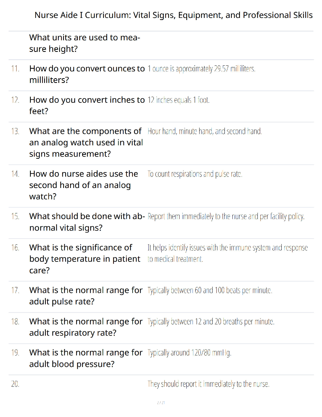
Task: Click the page number indicator at the bottom
Action: 161,403
